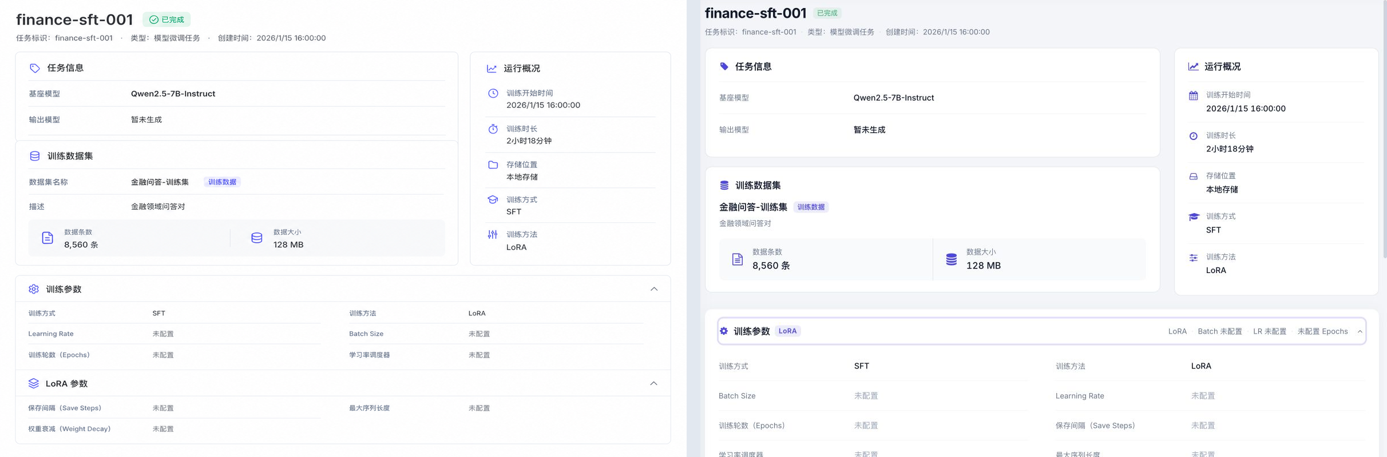This screenshot has width=1387, height=457.
Task: Click the database icon beside 数据大小, left view
Action: click(257, 238)
